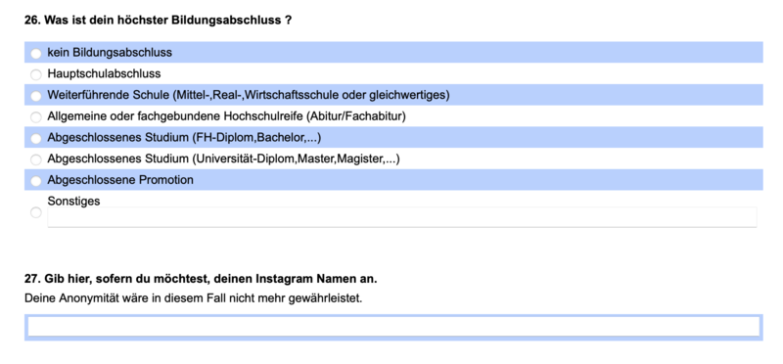Pick the Abitur/Fachabitur radio button
Screen dimensions: 783x364
coord(36,117)
